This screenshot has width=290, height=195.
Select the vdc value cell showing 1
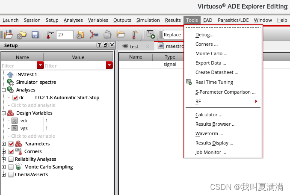(x=78, y=121)
